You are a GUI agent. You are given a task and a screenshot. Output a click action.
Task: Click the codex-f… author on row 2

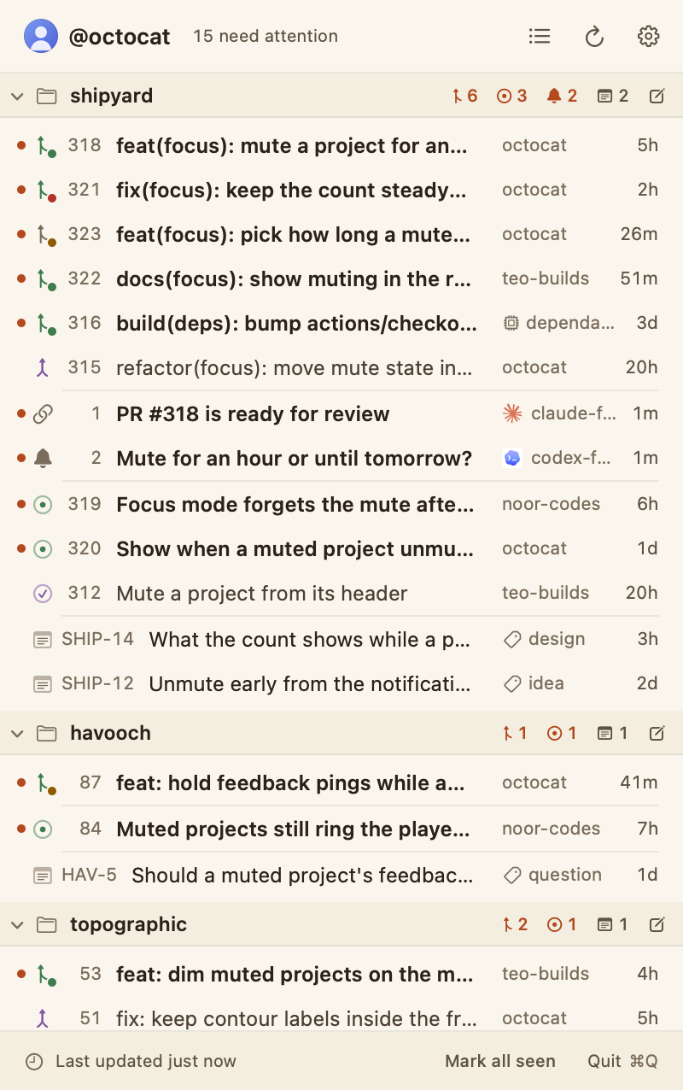(557, 459)
